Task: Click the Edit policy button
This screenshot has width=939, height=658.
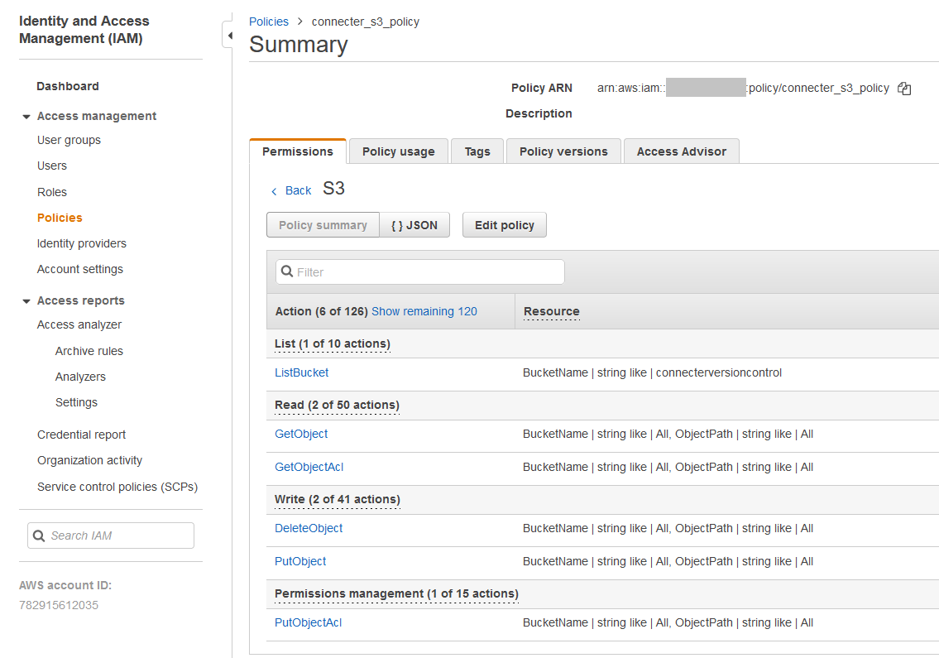Action: [x=504, y=224]
